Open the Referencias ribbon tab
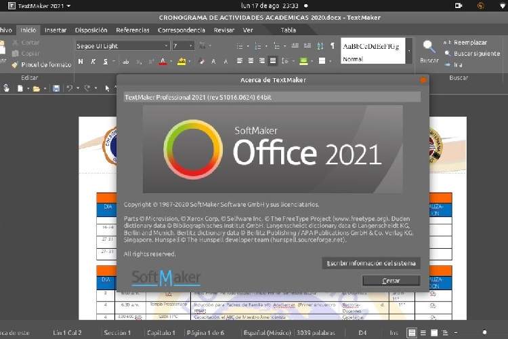This screenshot has width=508, height=339. (133, 30)
